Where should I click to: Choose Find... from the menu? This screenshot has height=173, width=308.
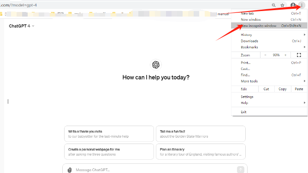[x=269, y=75]
